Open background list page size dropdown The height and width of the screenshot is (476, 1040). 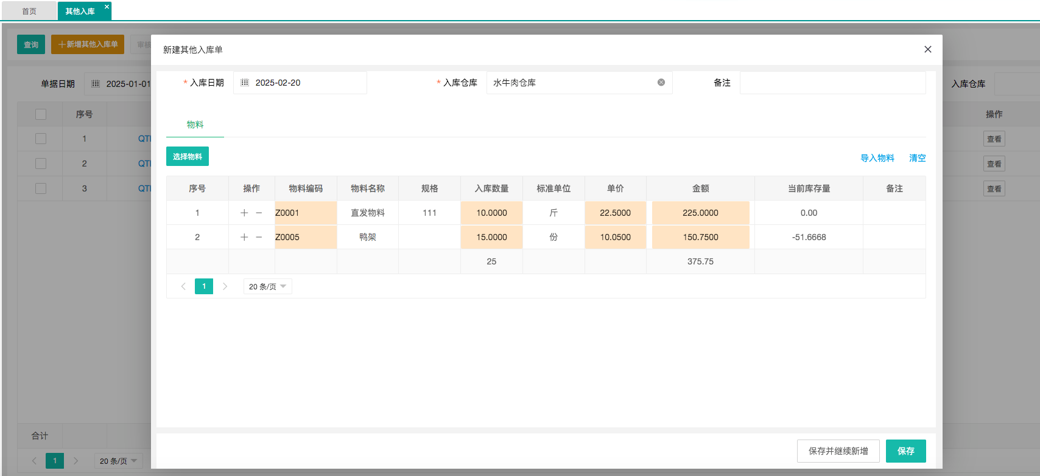(x=118, y=461)
